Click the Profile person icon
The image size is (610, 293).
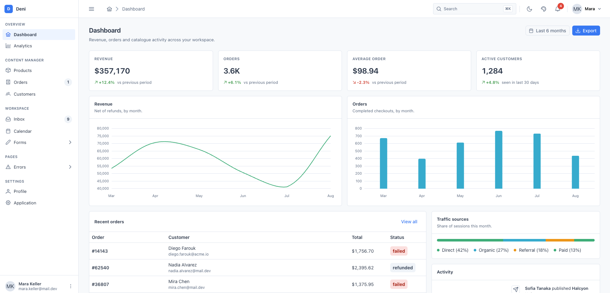[8, 191]
